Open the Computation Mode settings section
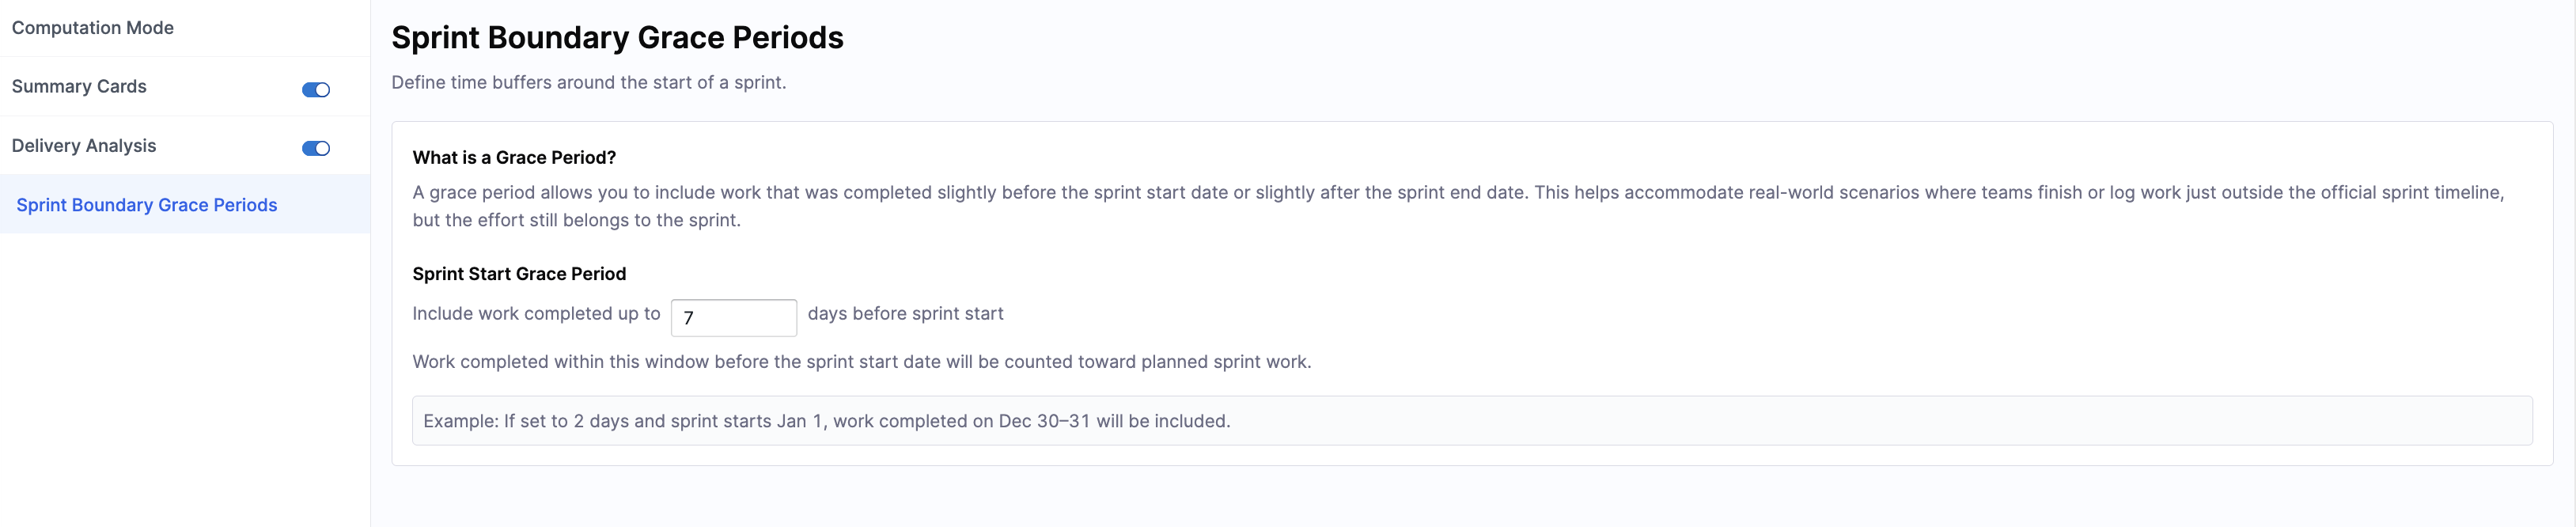This screenshot has width=2576, height=527. pyautogui.click(x=93, y=28)
